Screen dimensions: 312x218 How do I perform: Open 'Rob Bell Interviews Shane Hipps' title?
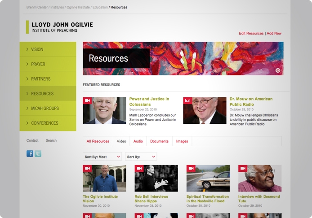point(152,199)
